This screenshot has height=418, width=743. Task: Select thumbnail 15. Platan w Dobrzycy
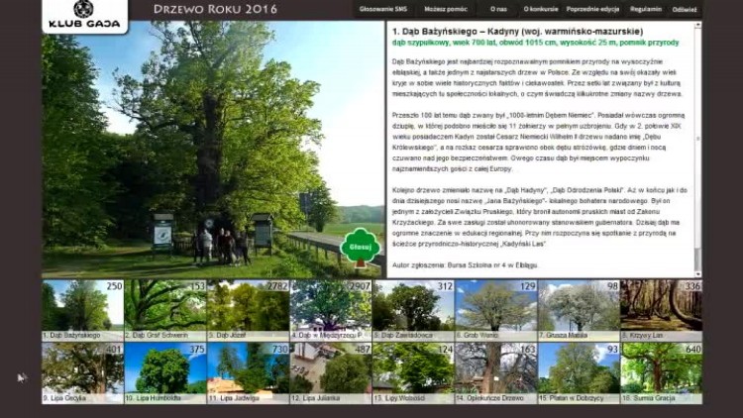(x=579, y=373)
